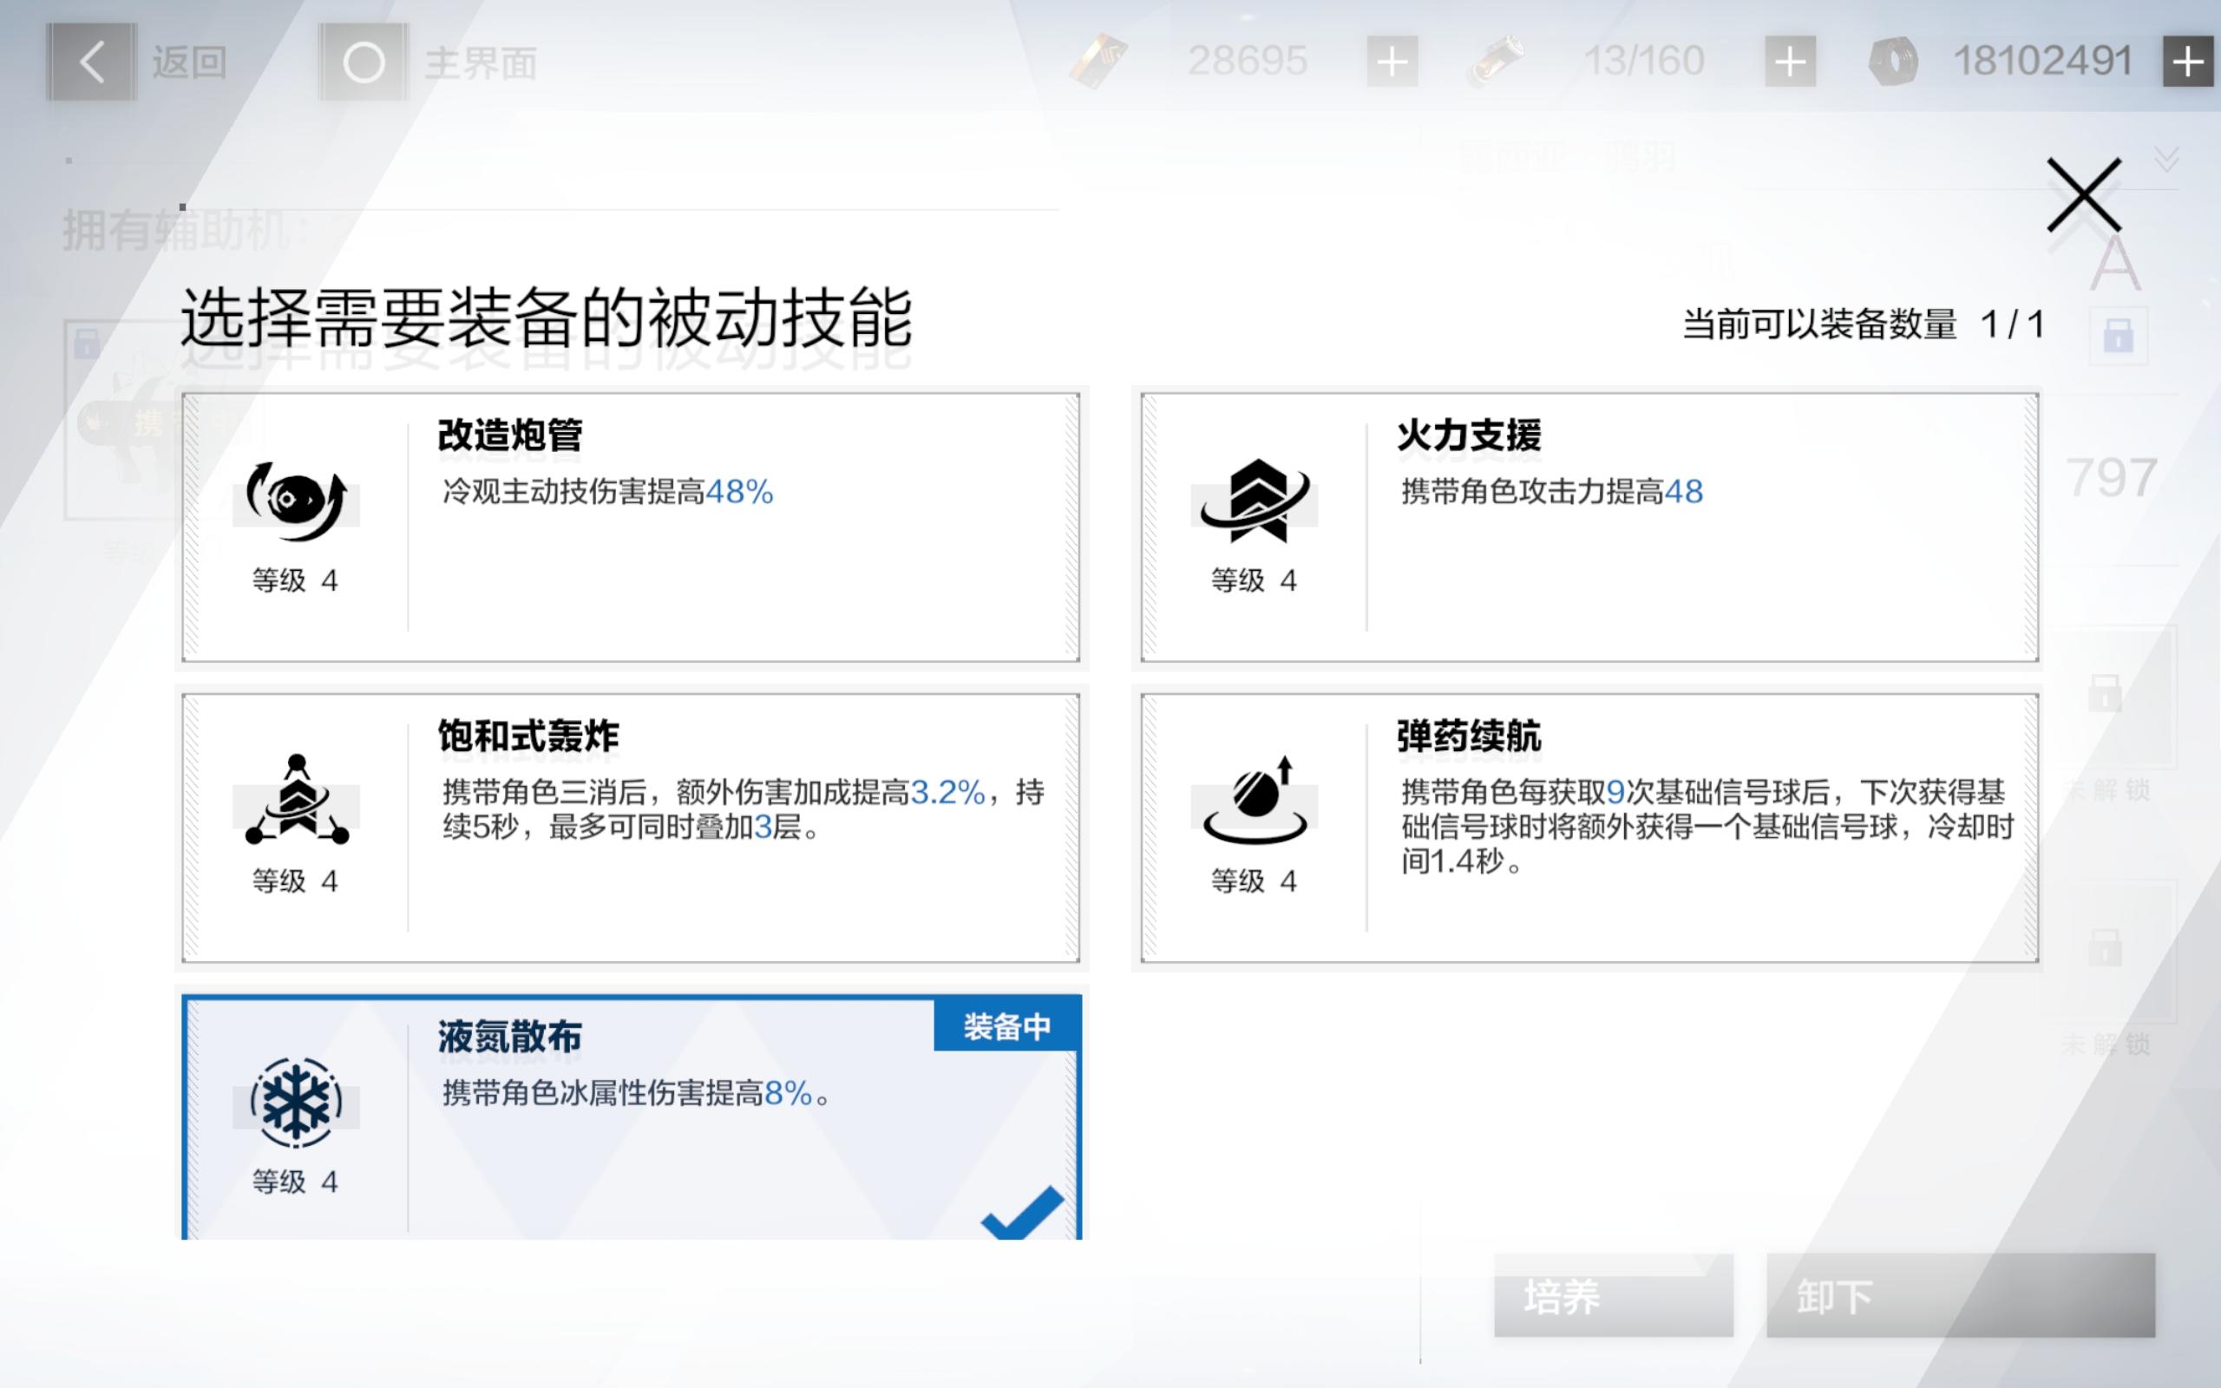This screenshot has height=1388, width=2221.
Task: Select the 改造炮管 skill card
Action: [x=631, y=527]
